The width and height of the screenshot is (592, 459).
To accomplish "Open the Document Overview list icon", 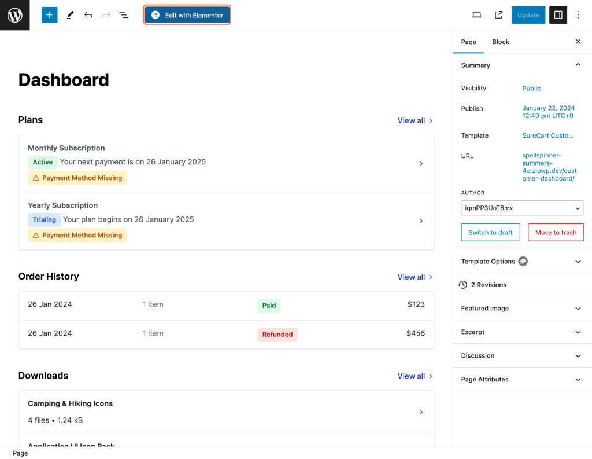I will click(x=124, y=15).
